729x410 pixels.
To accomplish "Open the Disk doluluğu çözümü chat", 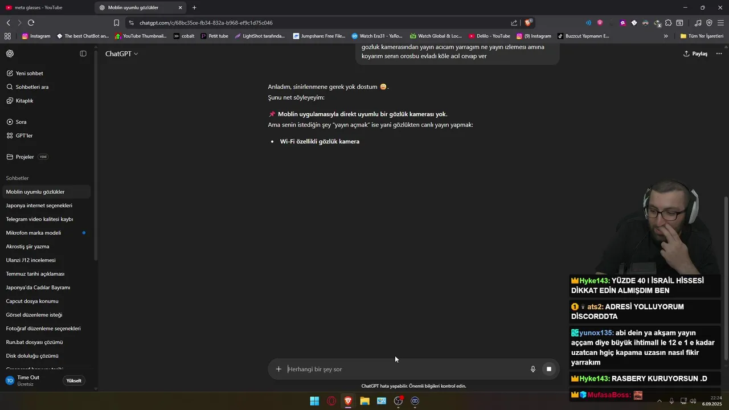I will point(47,356).
